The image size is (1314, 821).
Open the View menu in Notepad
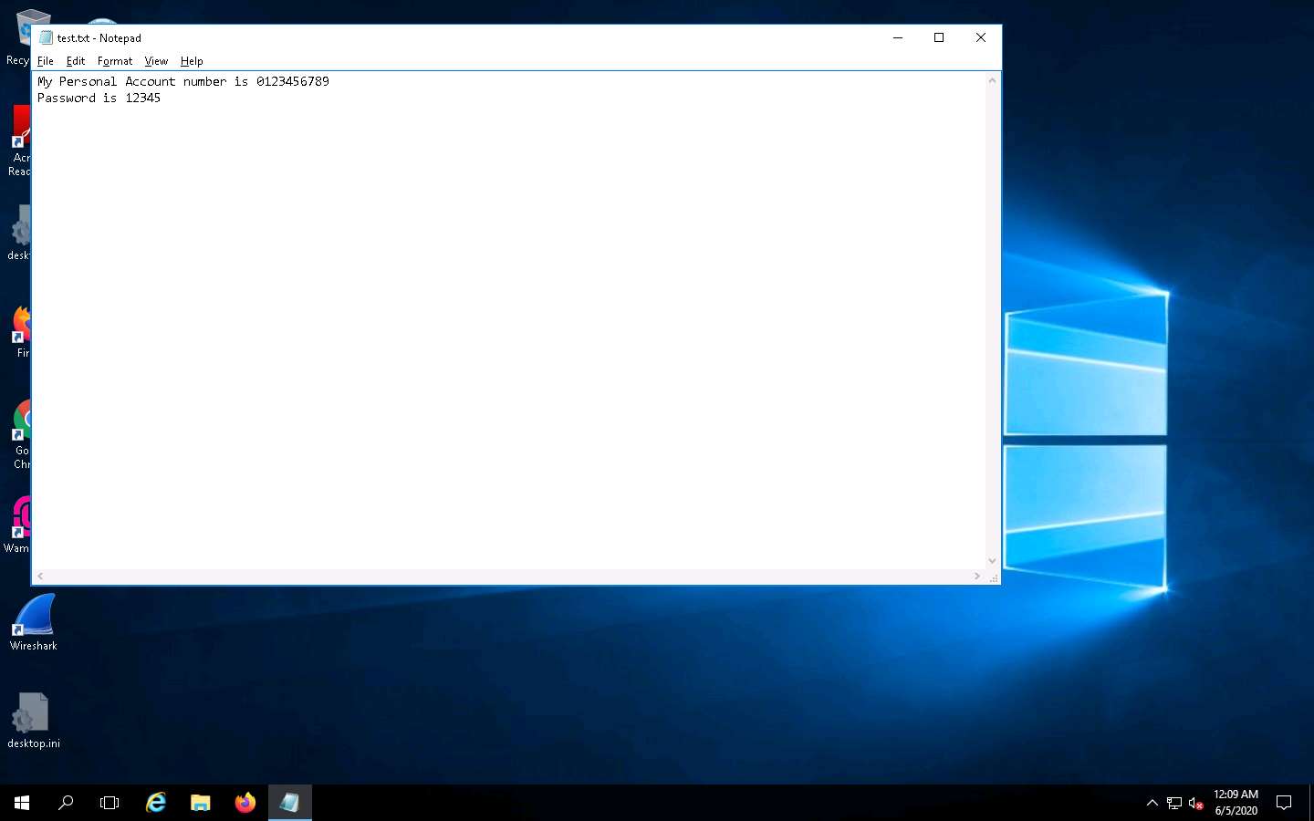point(156,61)
